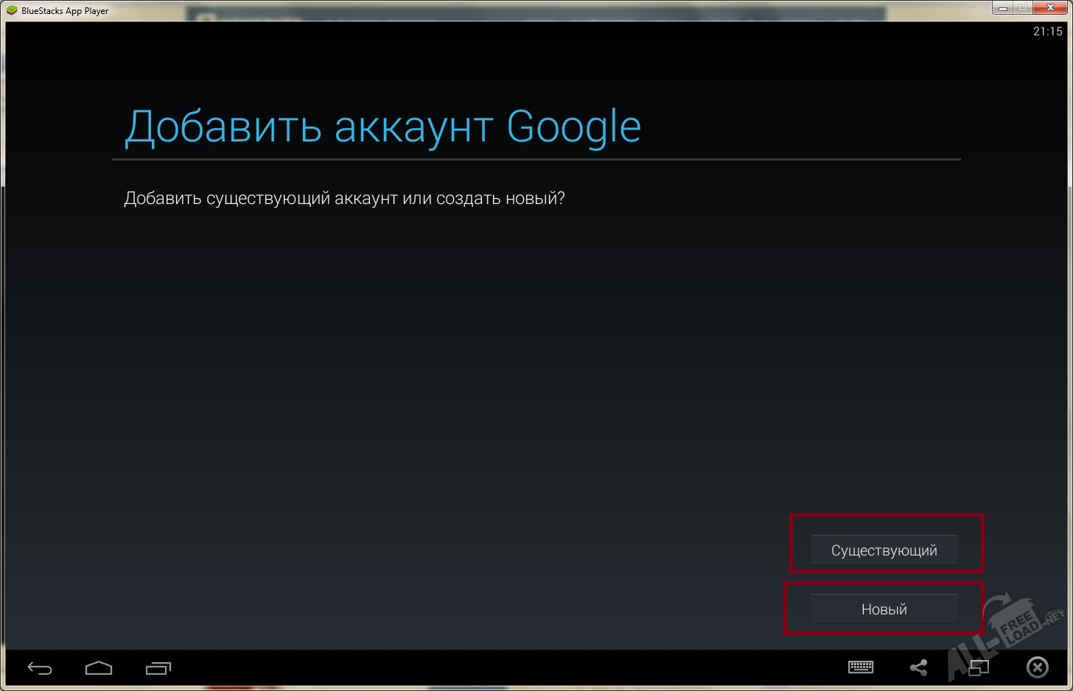Screen dimensions: 1073x691
Task: Close the BlueStacks App Player window
Action: coord(1052,8)
